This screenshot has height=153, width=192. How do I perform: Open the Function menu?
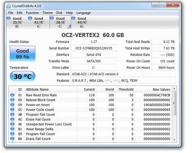(32, 13)
